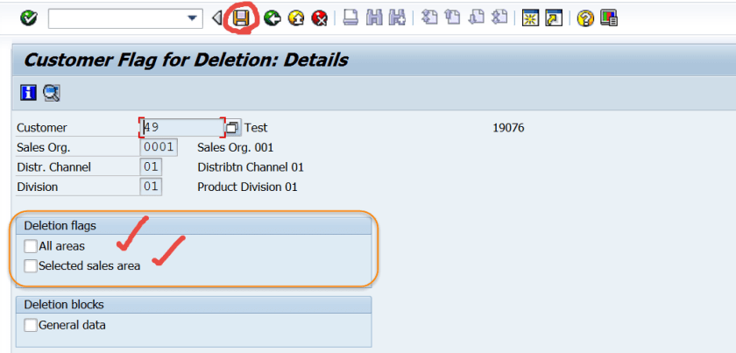Screen dimensions: 736x353
Task: Click the 'Division' field label
Action: click(x=38, y=187)
